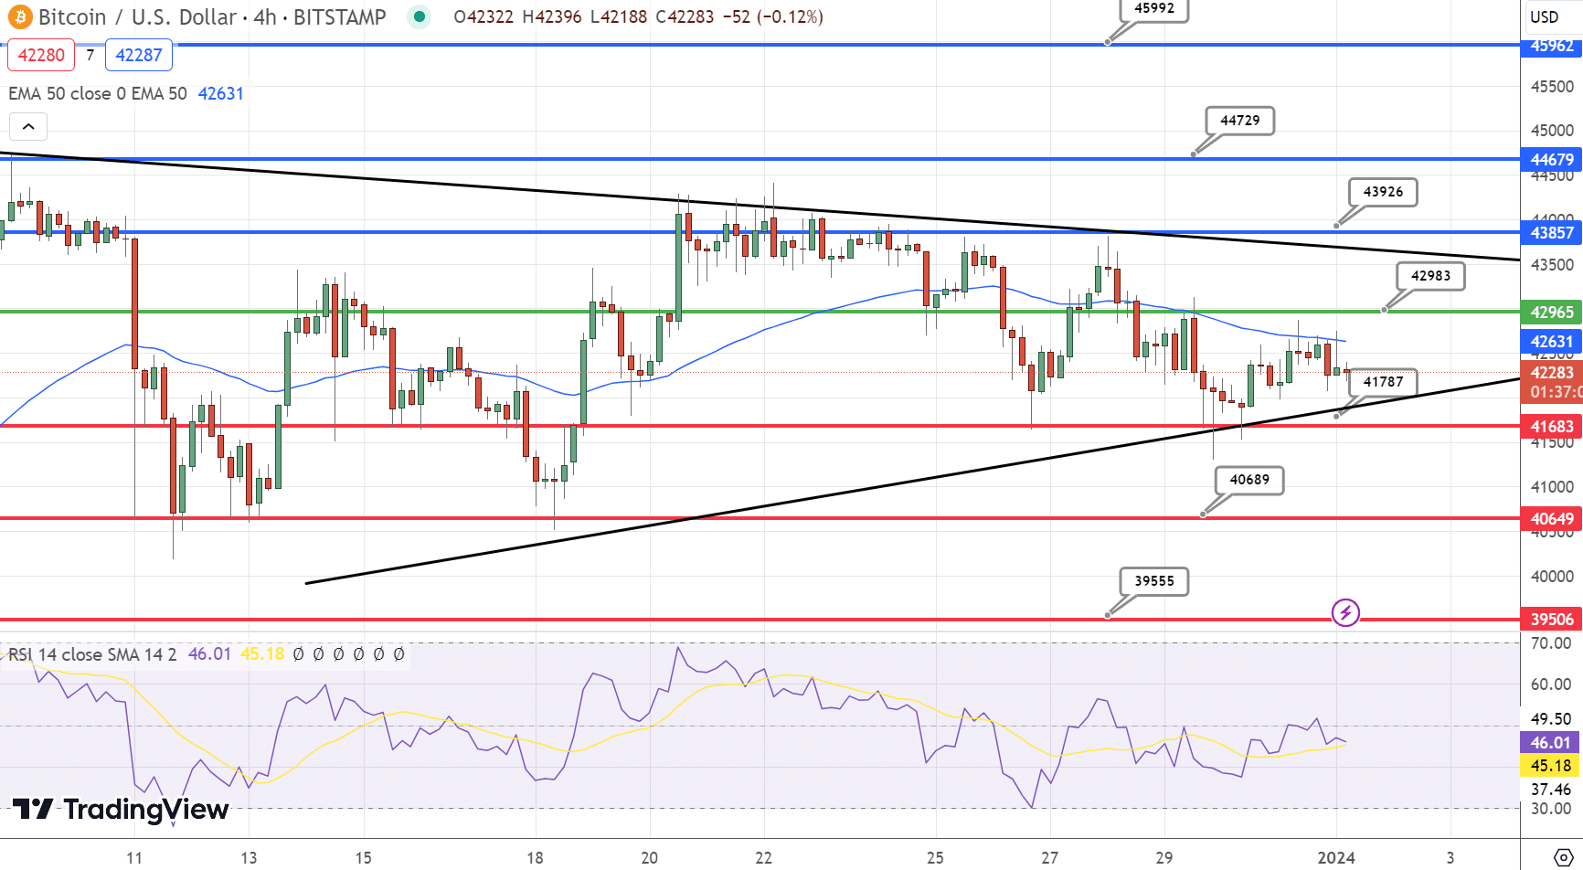Click the yellow 45.18 RSI SMA tag
1583x870 pixels.
coord(1550,766)
